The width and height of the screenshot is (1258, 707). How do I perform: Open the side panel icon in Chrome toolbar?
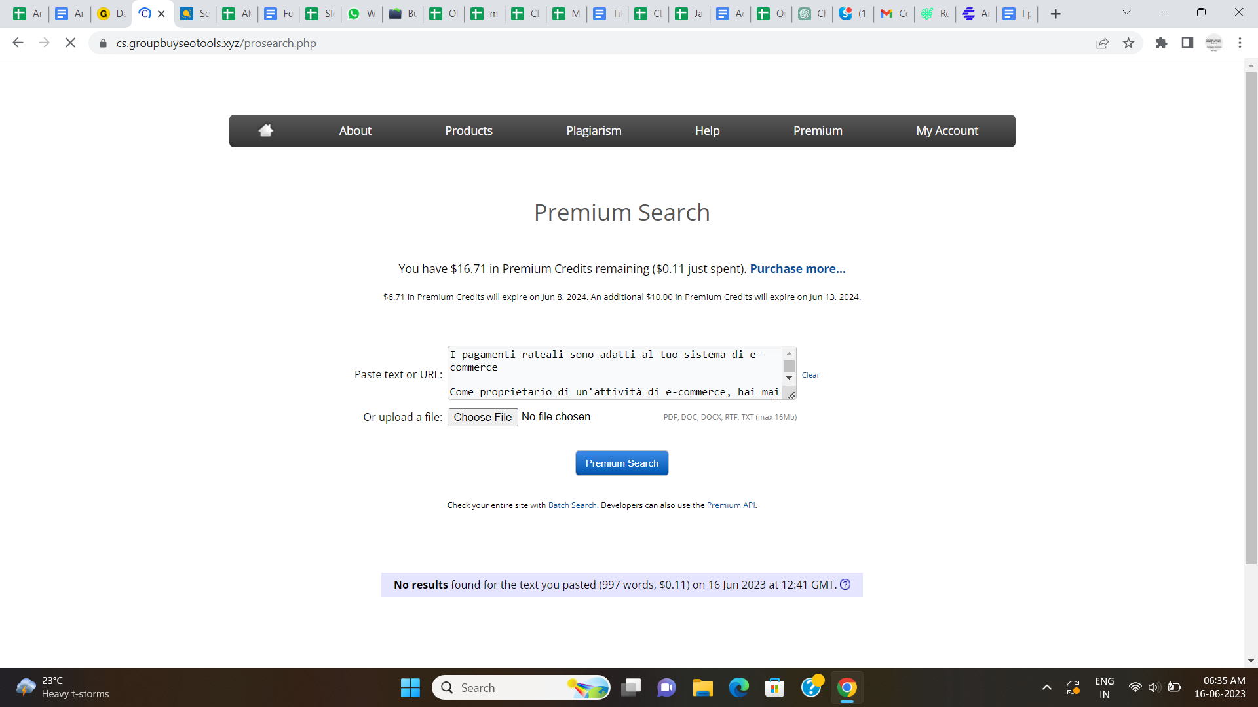point(1187,43)
